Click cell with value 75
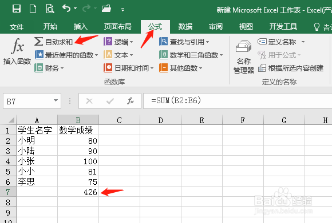Image resolution: width=332 pixels, height=223 pixels. point(78,181)
